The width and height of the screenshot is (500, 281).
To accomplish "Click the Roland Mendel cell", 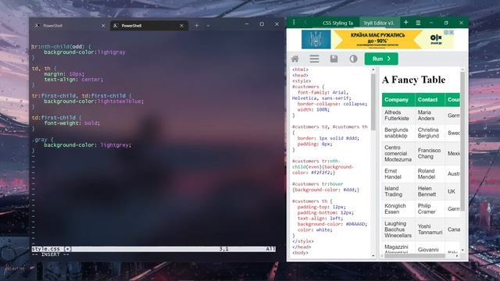I will (x=430, y=173).
